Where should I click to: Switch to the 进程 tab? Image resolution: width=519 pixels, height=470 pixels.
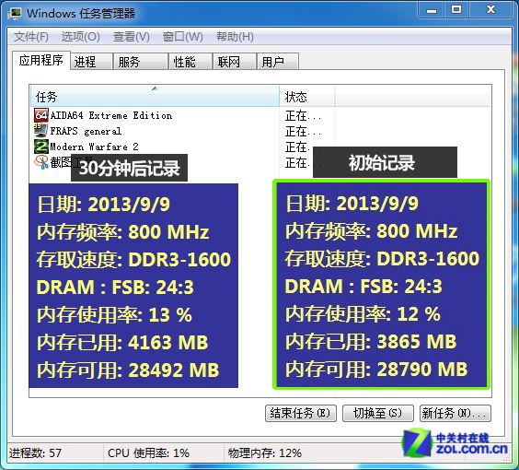[91, 62]
